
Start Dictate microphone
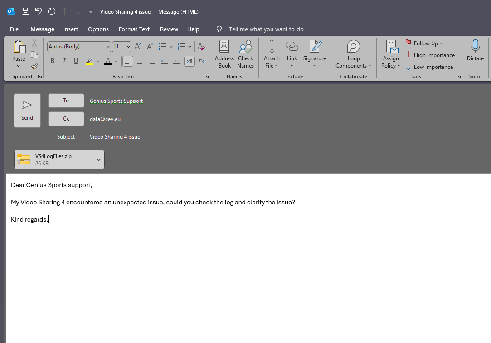coord(475,51)
